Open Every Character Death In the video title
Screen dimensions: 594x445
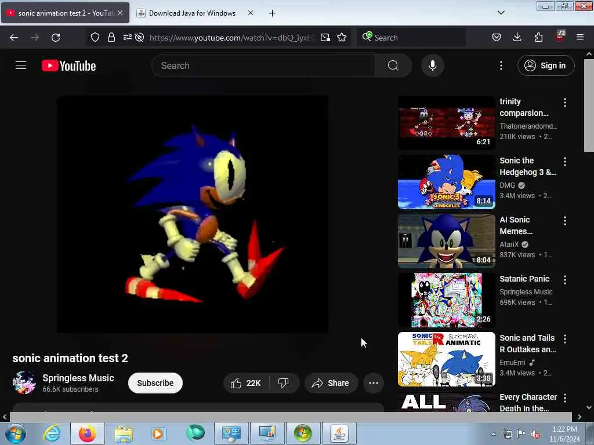528,402
